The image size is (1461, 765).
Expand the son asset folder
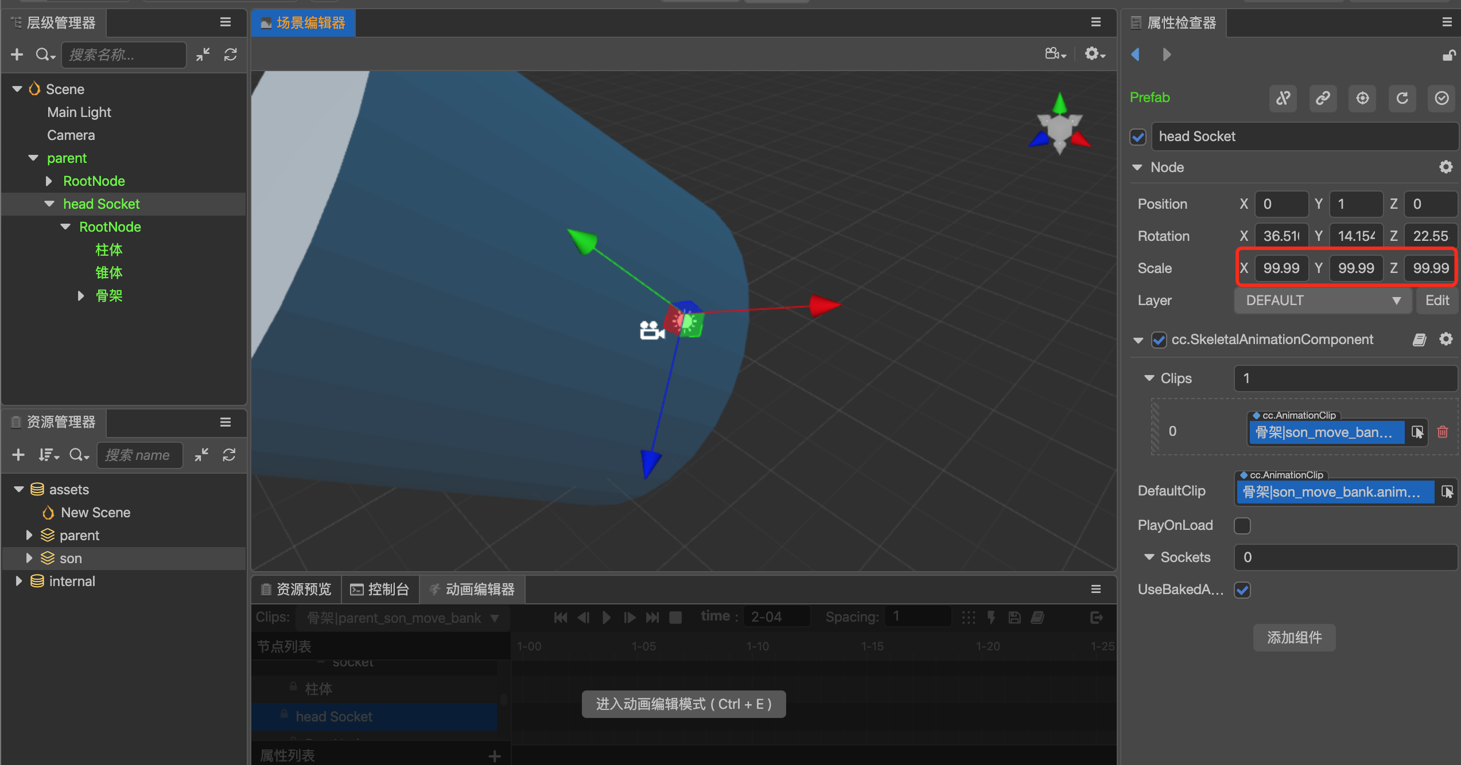(29, 558)
